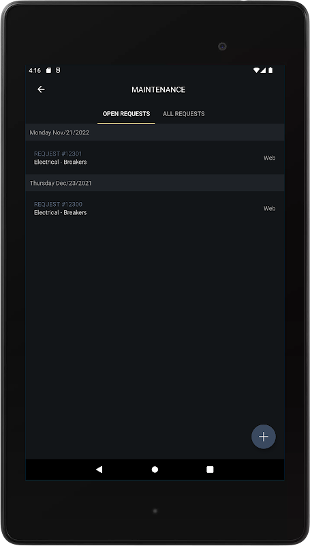Select the Open Requests tab
The width and height of the screenshot is (310, 546).
point(126,114)
